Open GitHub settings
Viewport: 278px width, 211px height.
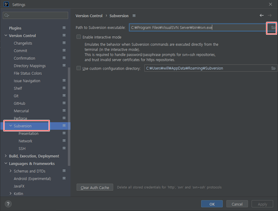coord(19,103)
